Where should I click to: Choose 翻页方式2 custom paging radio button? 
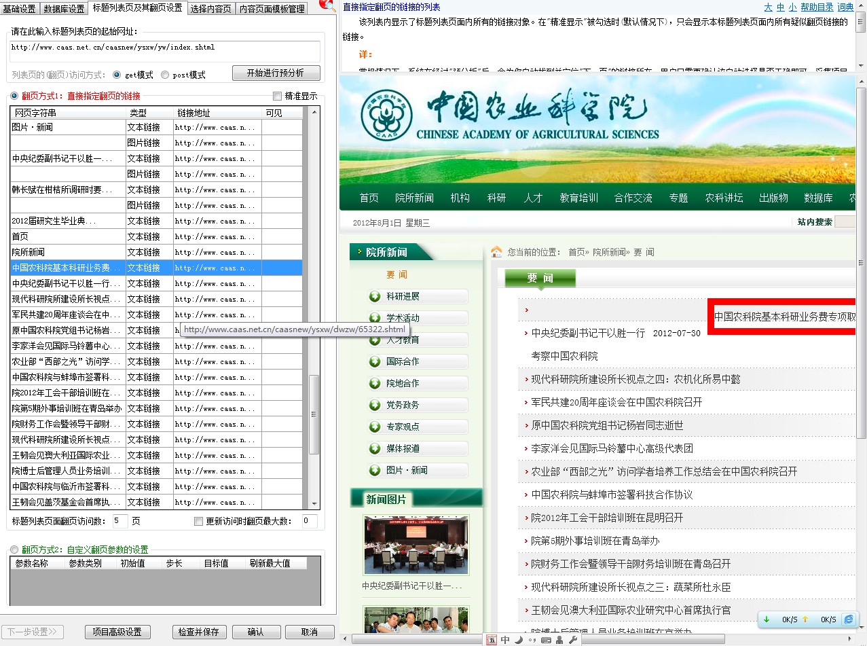coord(14,550)
